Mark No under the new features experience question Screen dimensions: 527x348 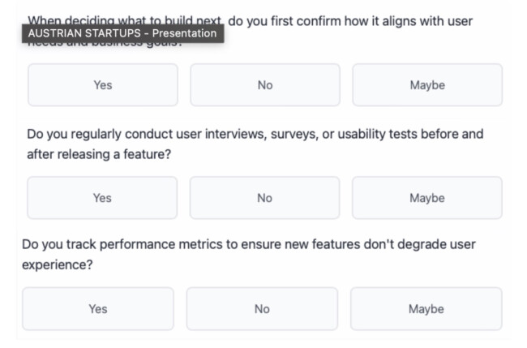(262, 309)
